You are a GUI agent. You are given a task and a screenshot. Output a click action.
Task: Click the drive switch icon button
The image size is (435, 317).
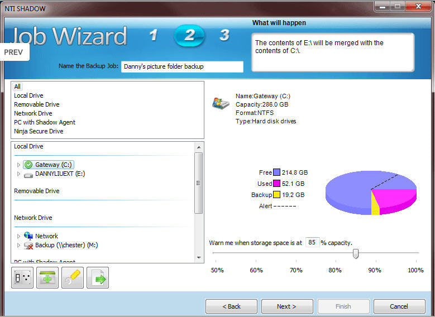(22, 277)
